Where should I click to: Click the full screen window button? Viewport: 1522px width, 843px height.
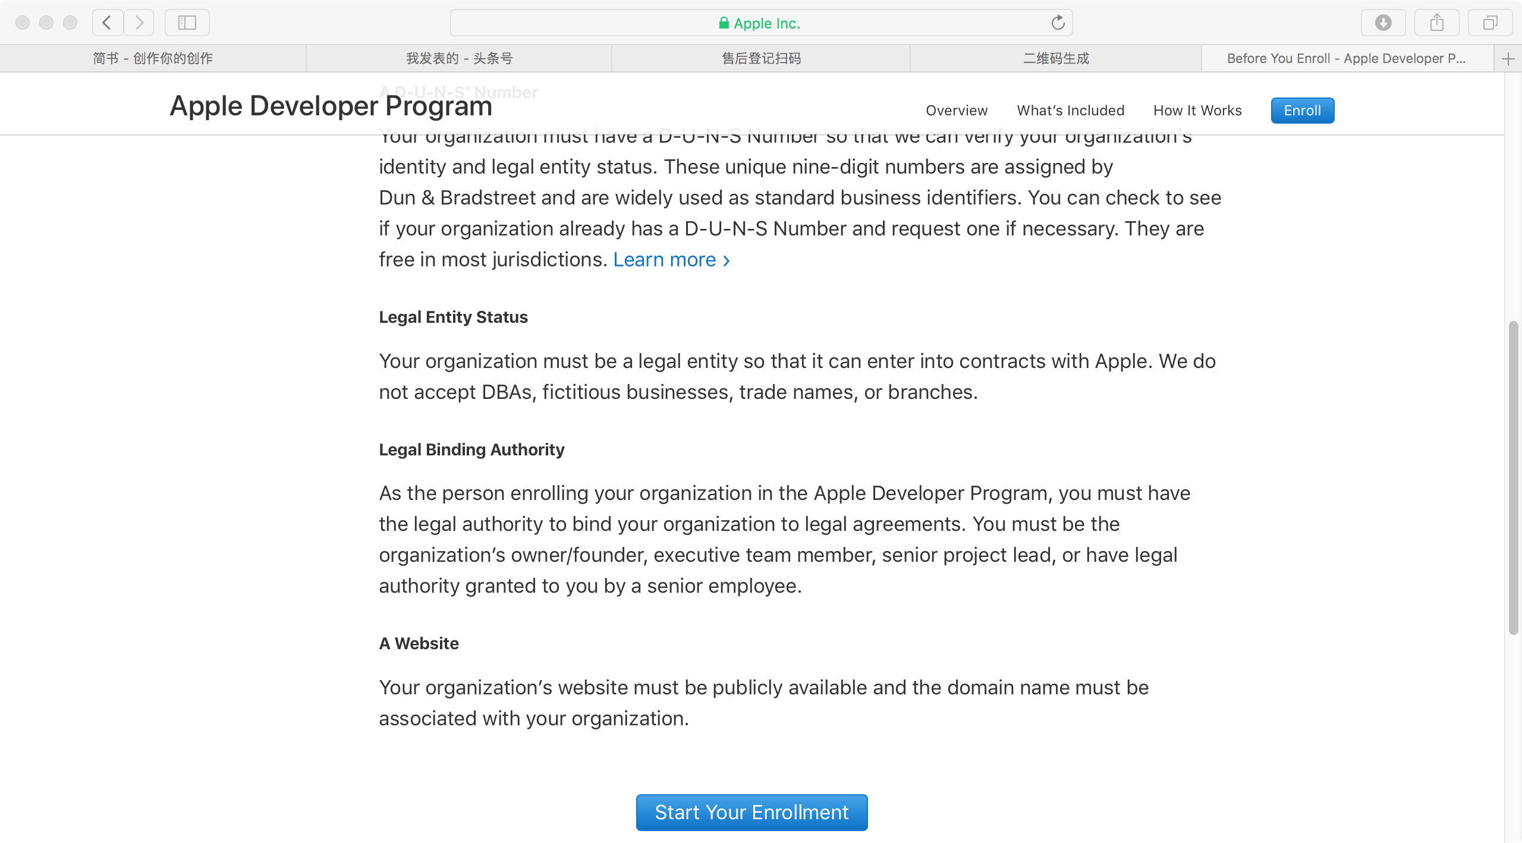(70, 23)
